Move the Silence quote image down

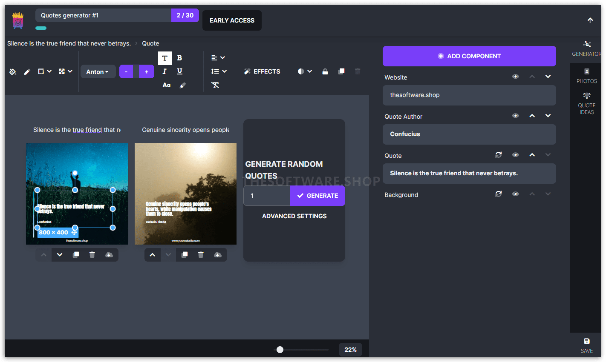tap(60, 255)
